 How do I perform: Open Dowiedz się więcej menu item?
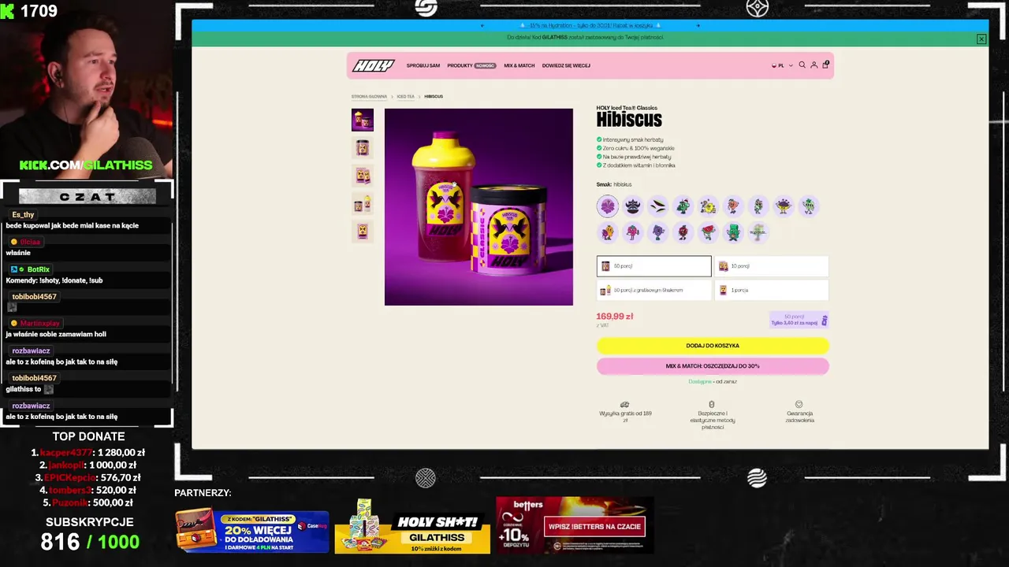click(x=566, y=65)
